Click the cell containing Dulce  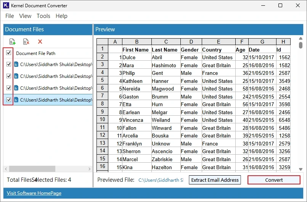pyautogui.click(x=137, y=57)
